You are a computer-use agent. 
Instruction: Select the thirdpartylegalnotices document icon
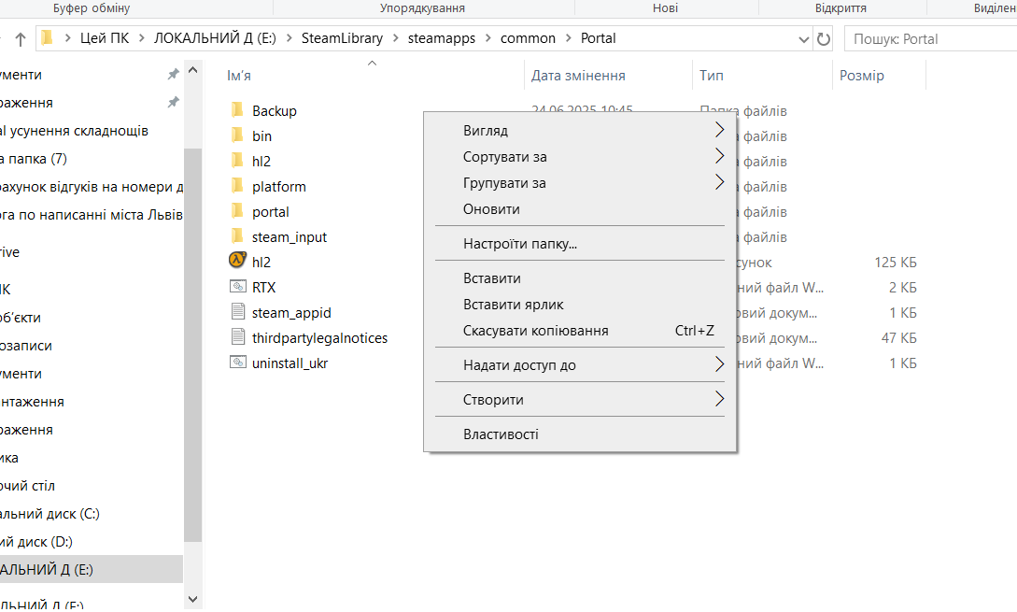click(238, 336)
